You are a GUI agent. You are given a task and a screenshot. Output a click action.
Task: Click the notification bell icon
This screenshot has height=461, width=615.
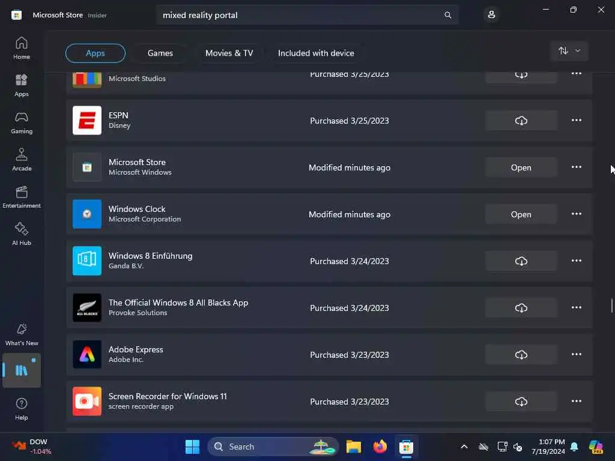tap(574, 447)
